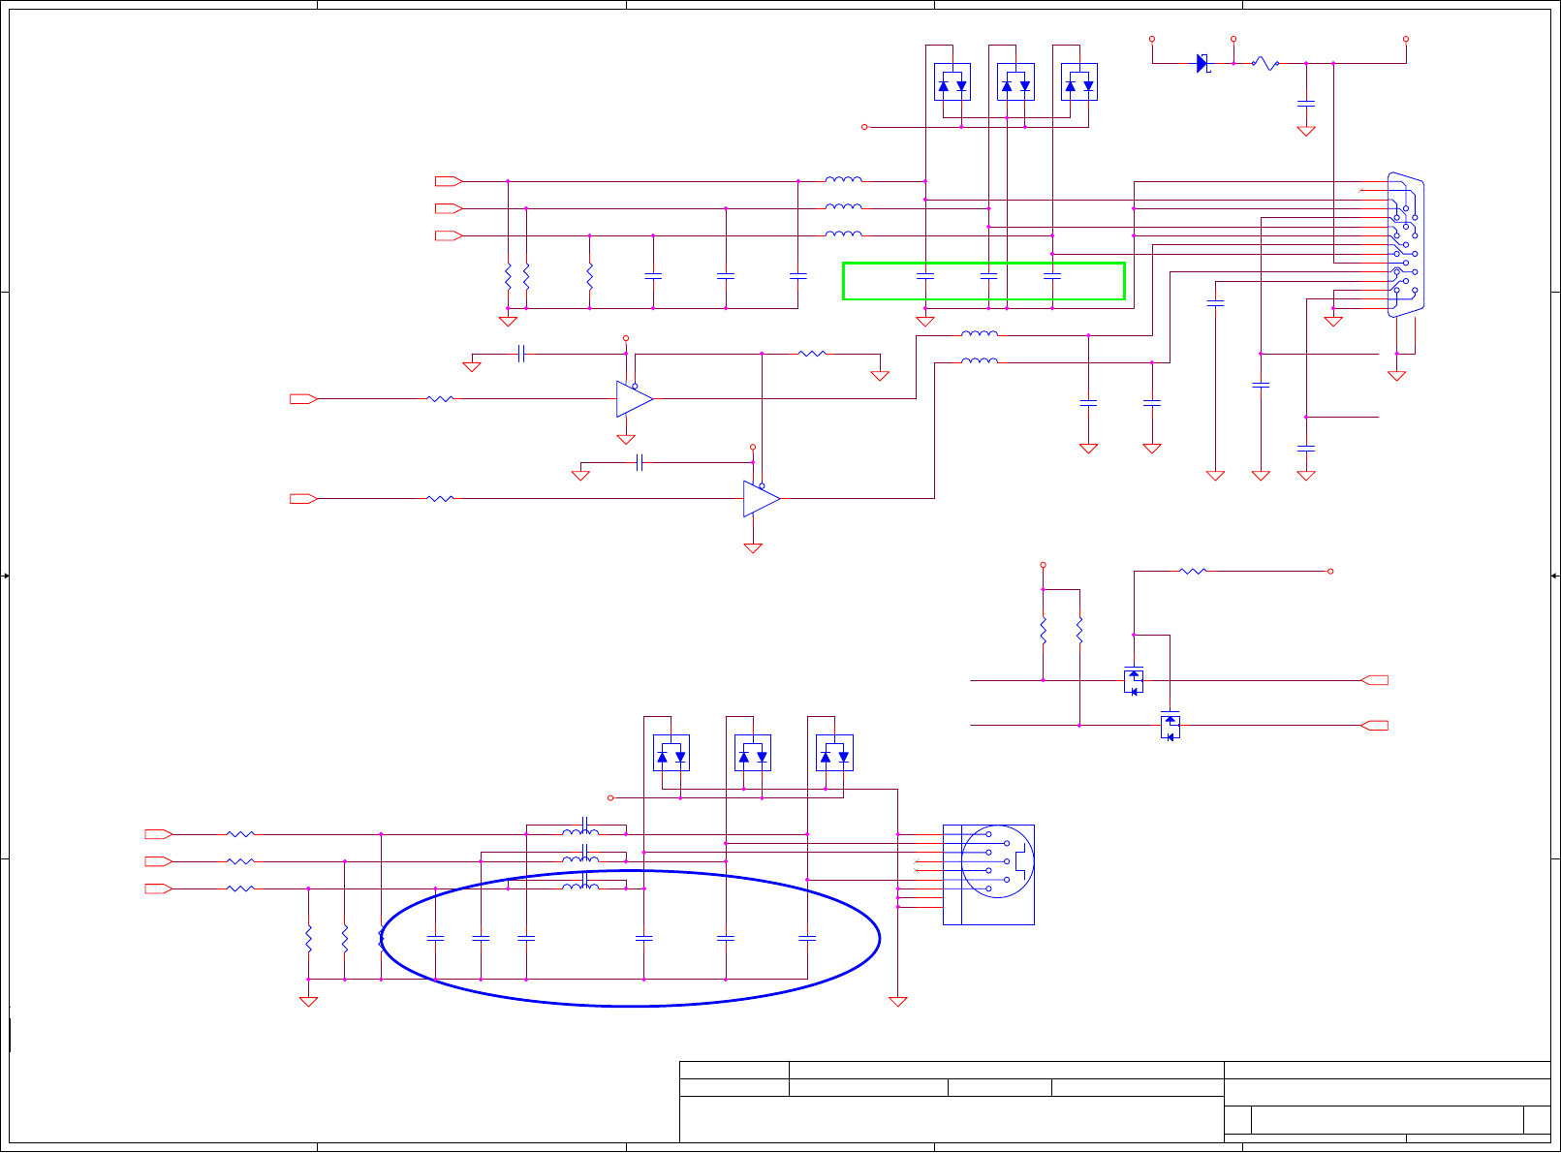The height and width of the screenshot is (1153, 1561).
Task: Click the ground symbol below the upper buffer amplifier
Action: pyautogui.click(x=626, y=440)
